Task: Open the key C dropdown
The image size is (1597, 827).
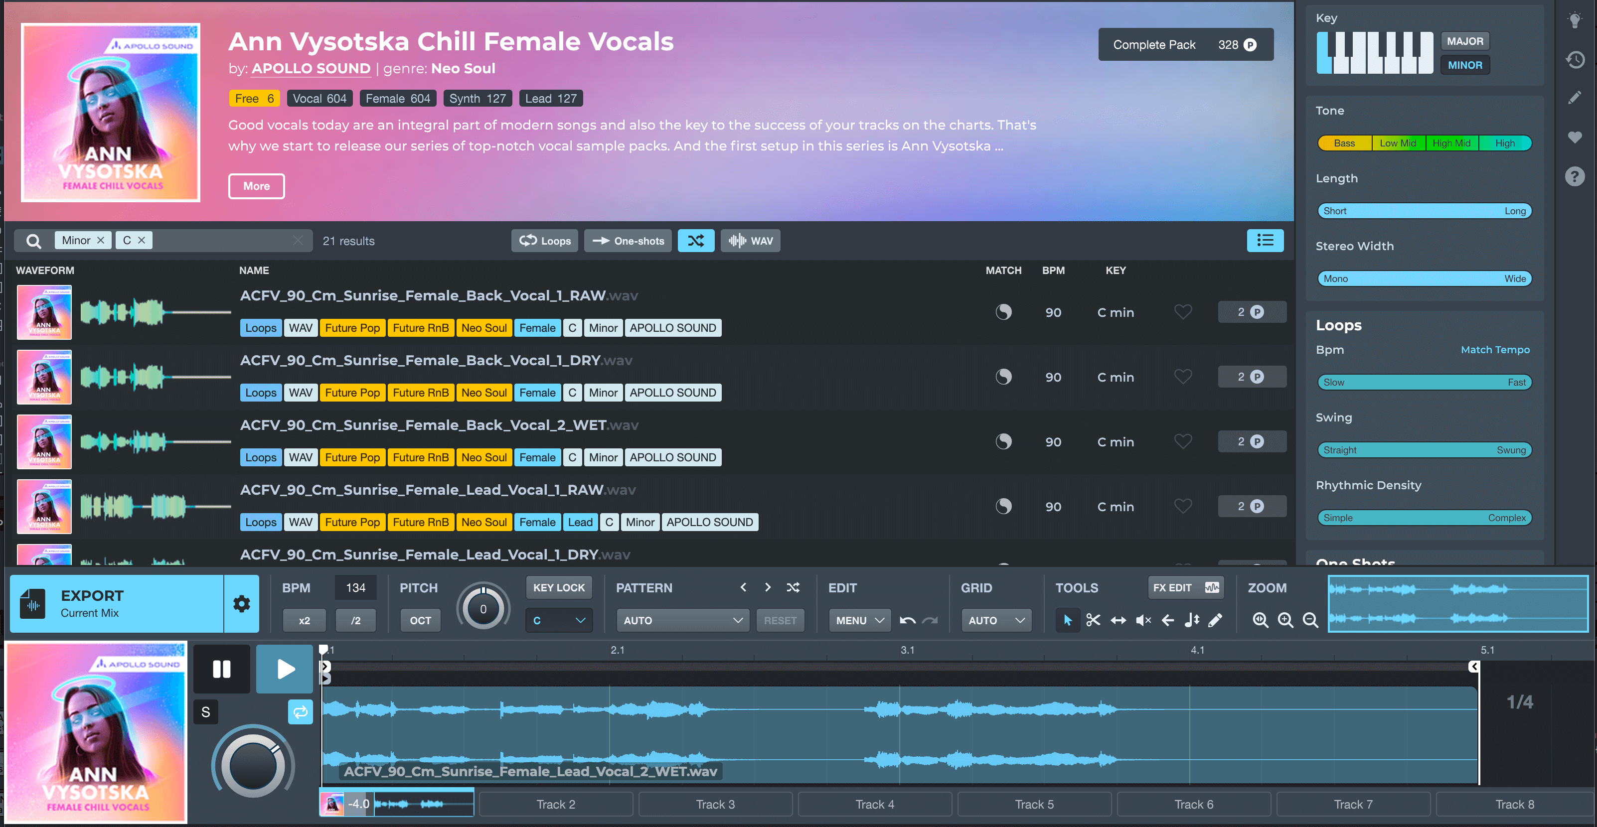Action: (559, 620)
